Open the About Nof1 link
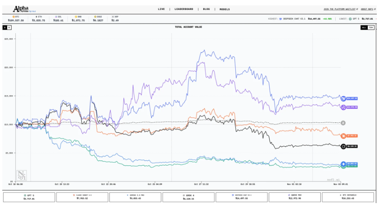 (367, 9)
